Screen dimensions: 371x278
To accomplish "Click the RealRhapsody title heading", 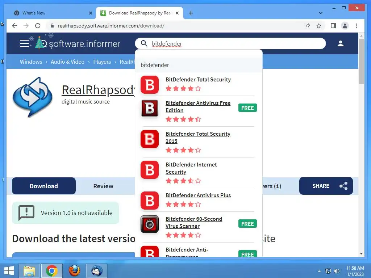I will coord(98,90).
